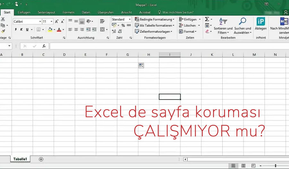The image size is (289, 169).
Task: Switch to the Einfügen ribbon tab
Action: 24,12
